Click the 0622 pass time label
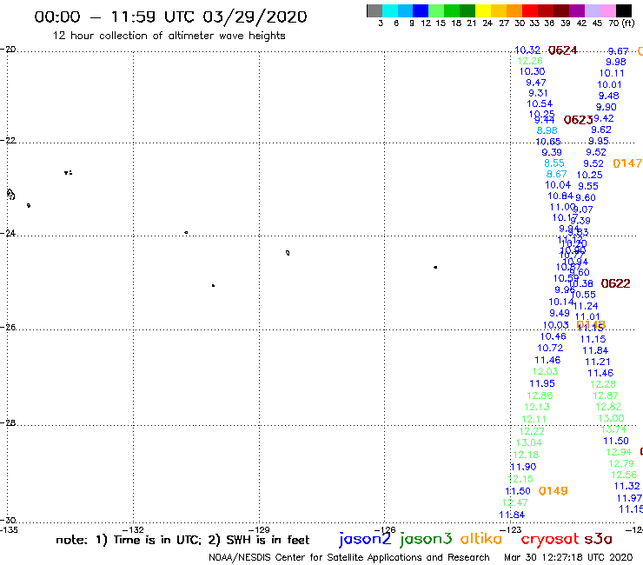643x565 pixels. (615, 283)
